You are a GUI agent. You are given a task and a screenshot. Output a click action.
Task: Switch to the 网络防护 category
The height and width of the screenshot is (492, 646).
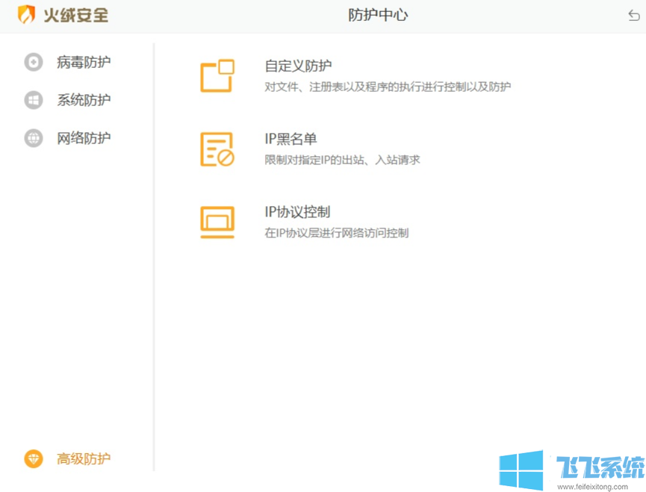pyautogui.click(x=84, y=138)
